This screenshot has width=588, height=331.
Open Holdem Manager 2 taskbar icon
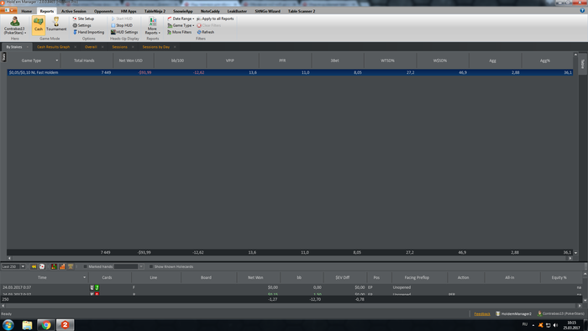click(65, 325)
